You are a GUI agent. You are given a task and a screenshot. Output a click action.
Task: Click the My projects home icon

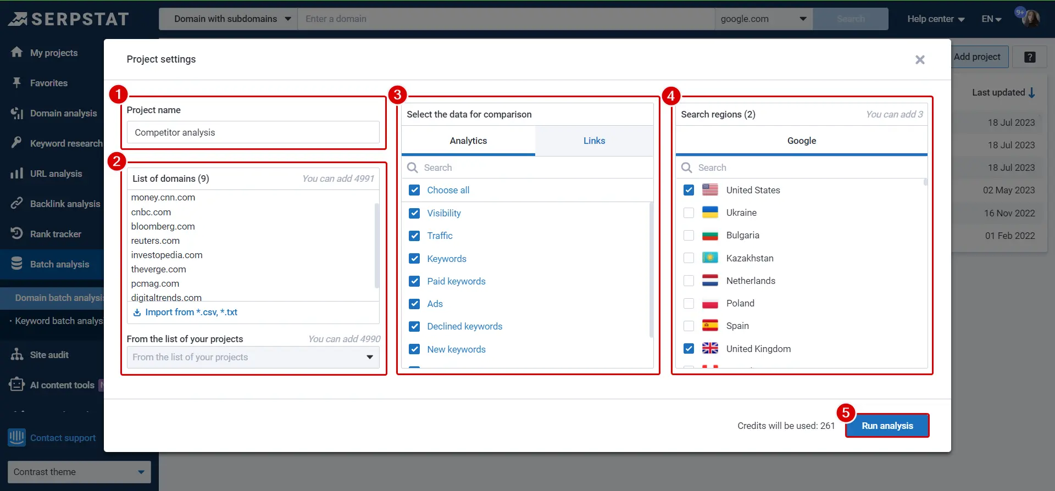[16, 52]
